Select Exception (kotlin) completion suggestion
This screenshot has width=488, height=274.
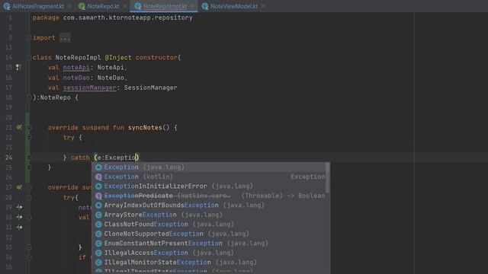[x=209, y=177]
